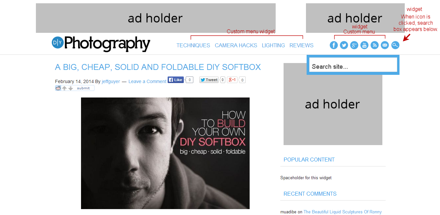Toggle the search magnifier icon
440x215 pixels.
[395, 45]
